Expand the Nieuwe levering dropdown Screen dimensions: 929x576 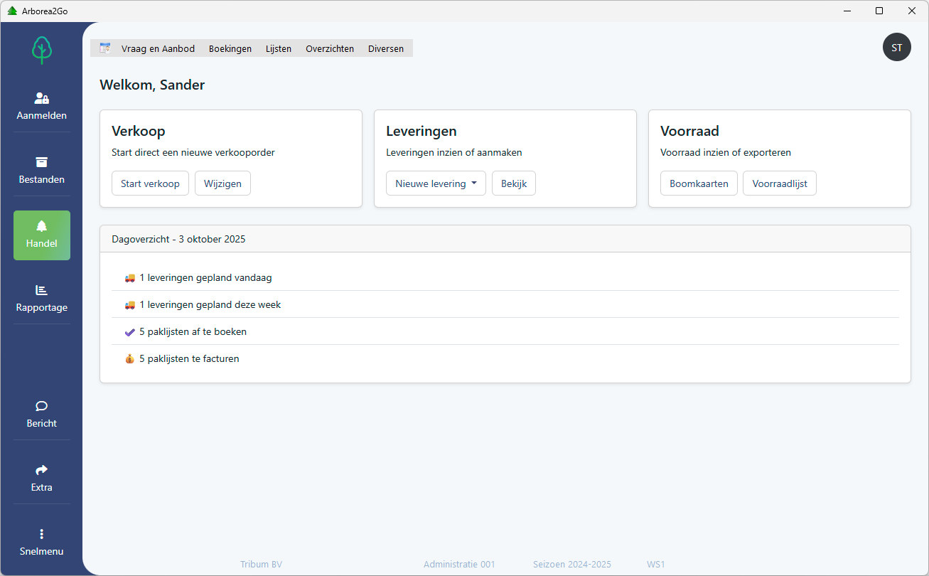436,183
